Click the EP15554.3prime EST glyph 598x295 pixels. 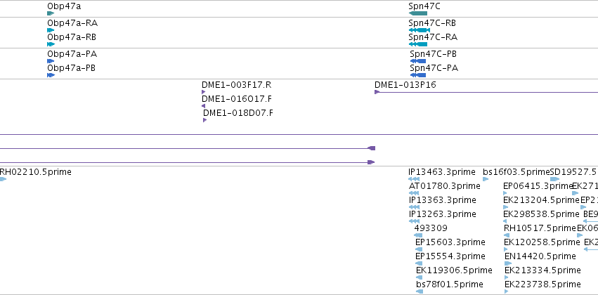419,263
